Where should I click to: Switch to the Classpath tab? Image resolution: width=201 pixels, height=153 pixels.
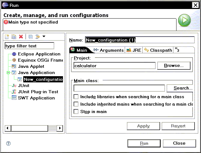tap(158, 50)
